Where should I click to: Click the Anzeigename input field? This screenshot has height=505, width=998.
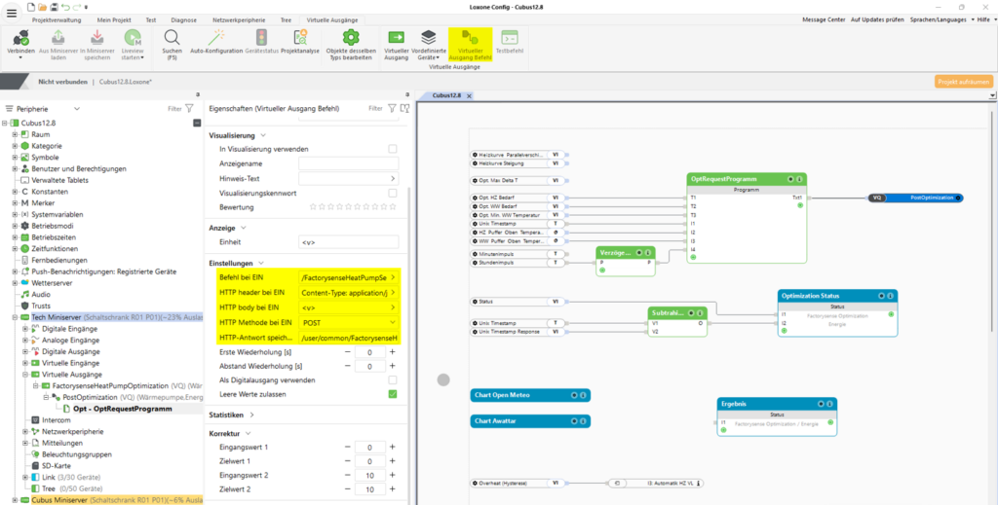click(348, 163)
